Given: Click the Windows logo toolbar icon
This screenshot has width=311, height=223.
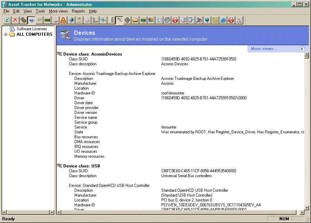Looking at the screenshot, I should coord(167,20).
